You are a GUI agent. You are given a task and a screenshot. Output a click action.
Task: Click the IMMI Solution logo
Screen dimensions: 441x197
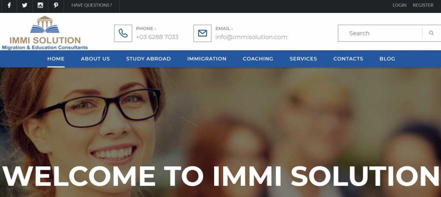point(45,33)
